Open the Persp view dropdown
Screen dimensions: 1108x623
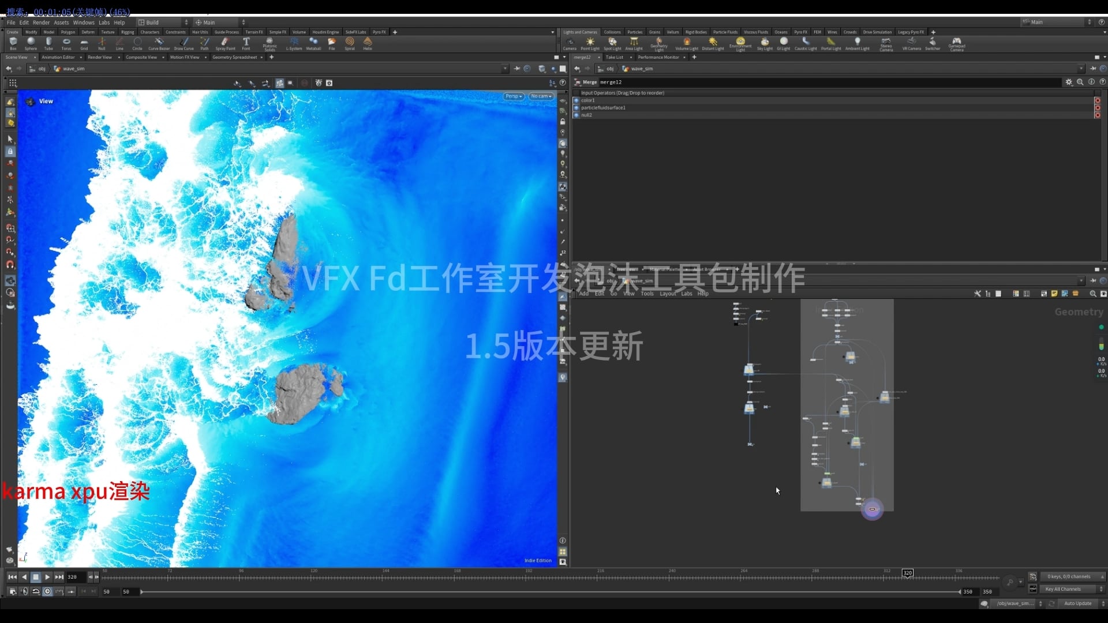click(512, 96)
